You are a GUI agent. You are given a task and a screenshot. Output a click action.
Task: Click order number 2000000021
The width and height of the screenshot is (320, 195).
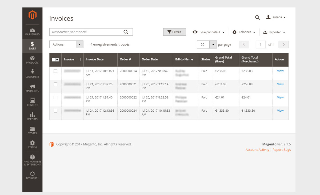tap(128, 84)
